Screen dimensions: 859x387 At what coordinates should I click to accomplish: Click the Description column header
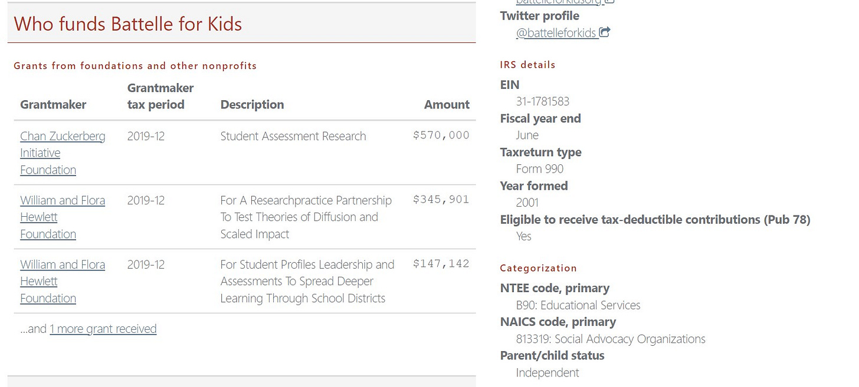(252, 105)
